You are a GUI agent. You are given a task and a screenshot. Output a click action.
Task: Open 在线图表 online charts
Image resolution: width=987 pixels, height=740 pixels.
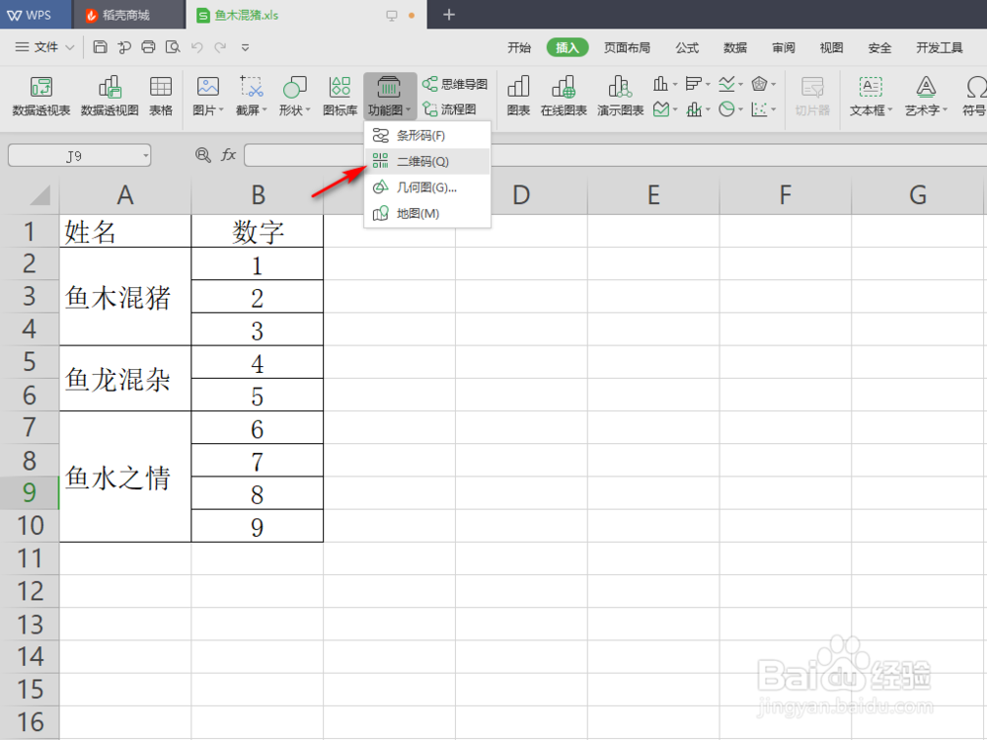(564, 96)
